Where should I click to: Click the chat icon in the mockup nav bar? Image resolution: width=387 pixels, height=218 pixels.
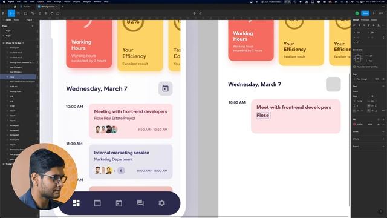(140, 203)
